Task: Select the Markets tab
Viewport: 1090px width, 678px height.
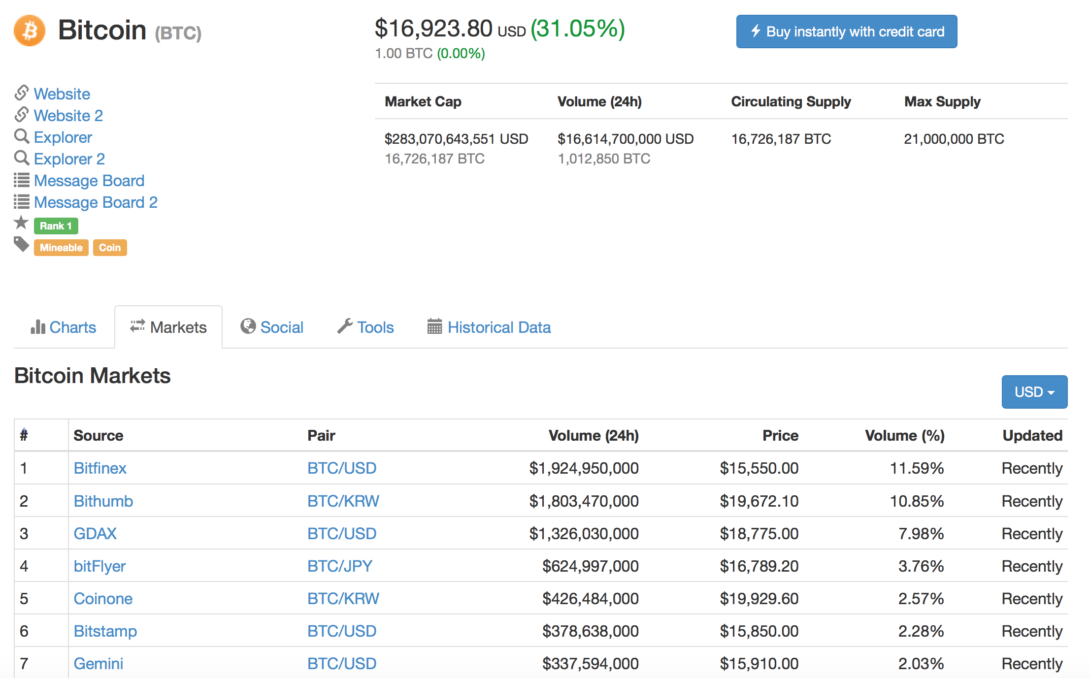Action: [x=168, y=327]
